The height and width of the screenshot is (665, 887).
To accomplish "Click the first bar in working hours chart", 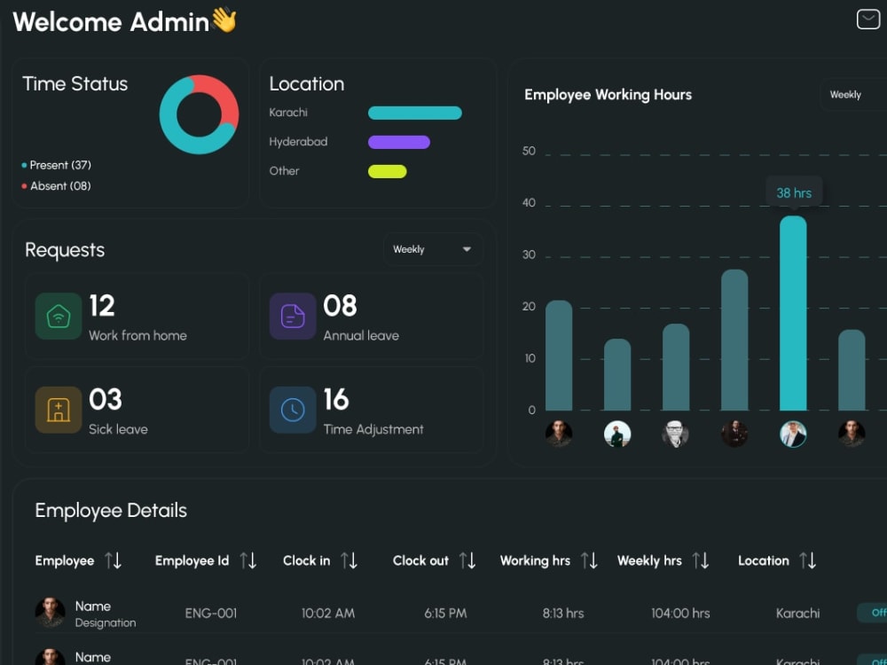I will (559, 356).
